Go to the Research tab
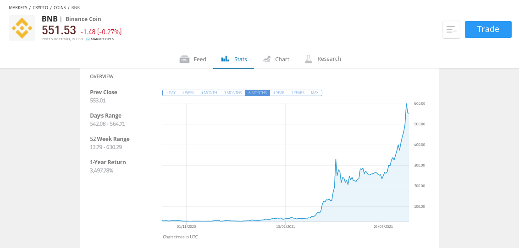This screenshot has height=248, width=519. 323,59
